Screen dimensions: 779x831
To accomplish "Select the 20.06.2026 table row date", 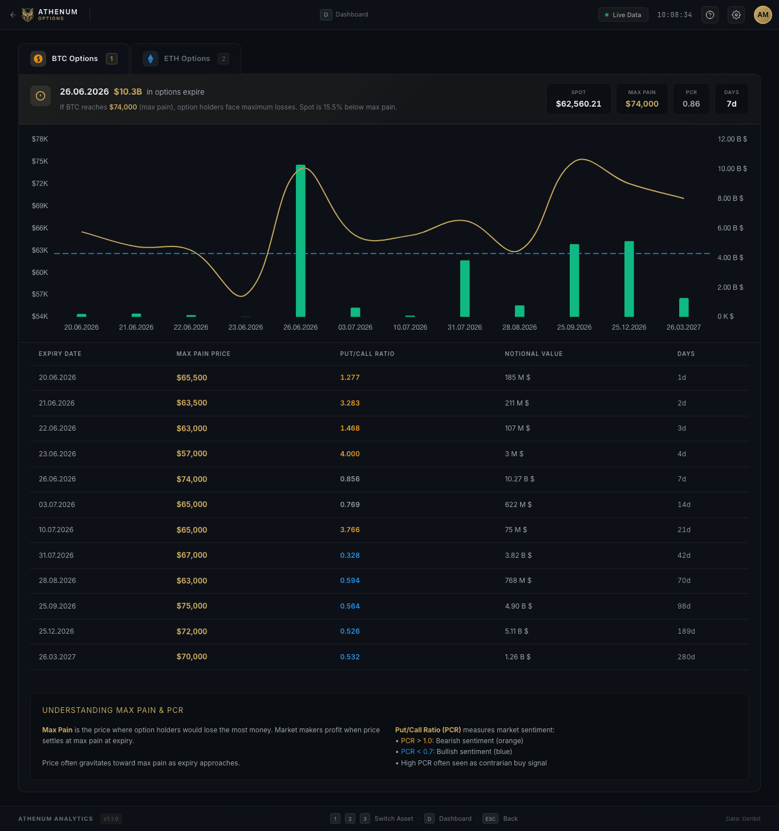I will (58, 378).
